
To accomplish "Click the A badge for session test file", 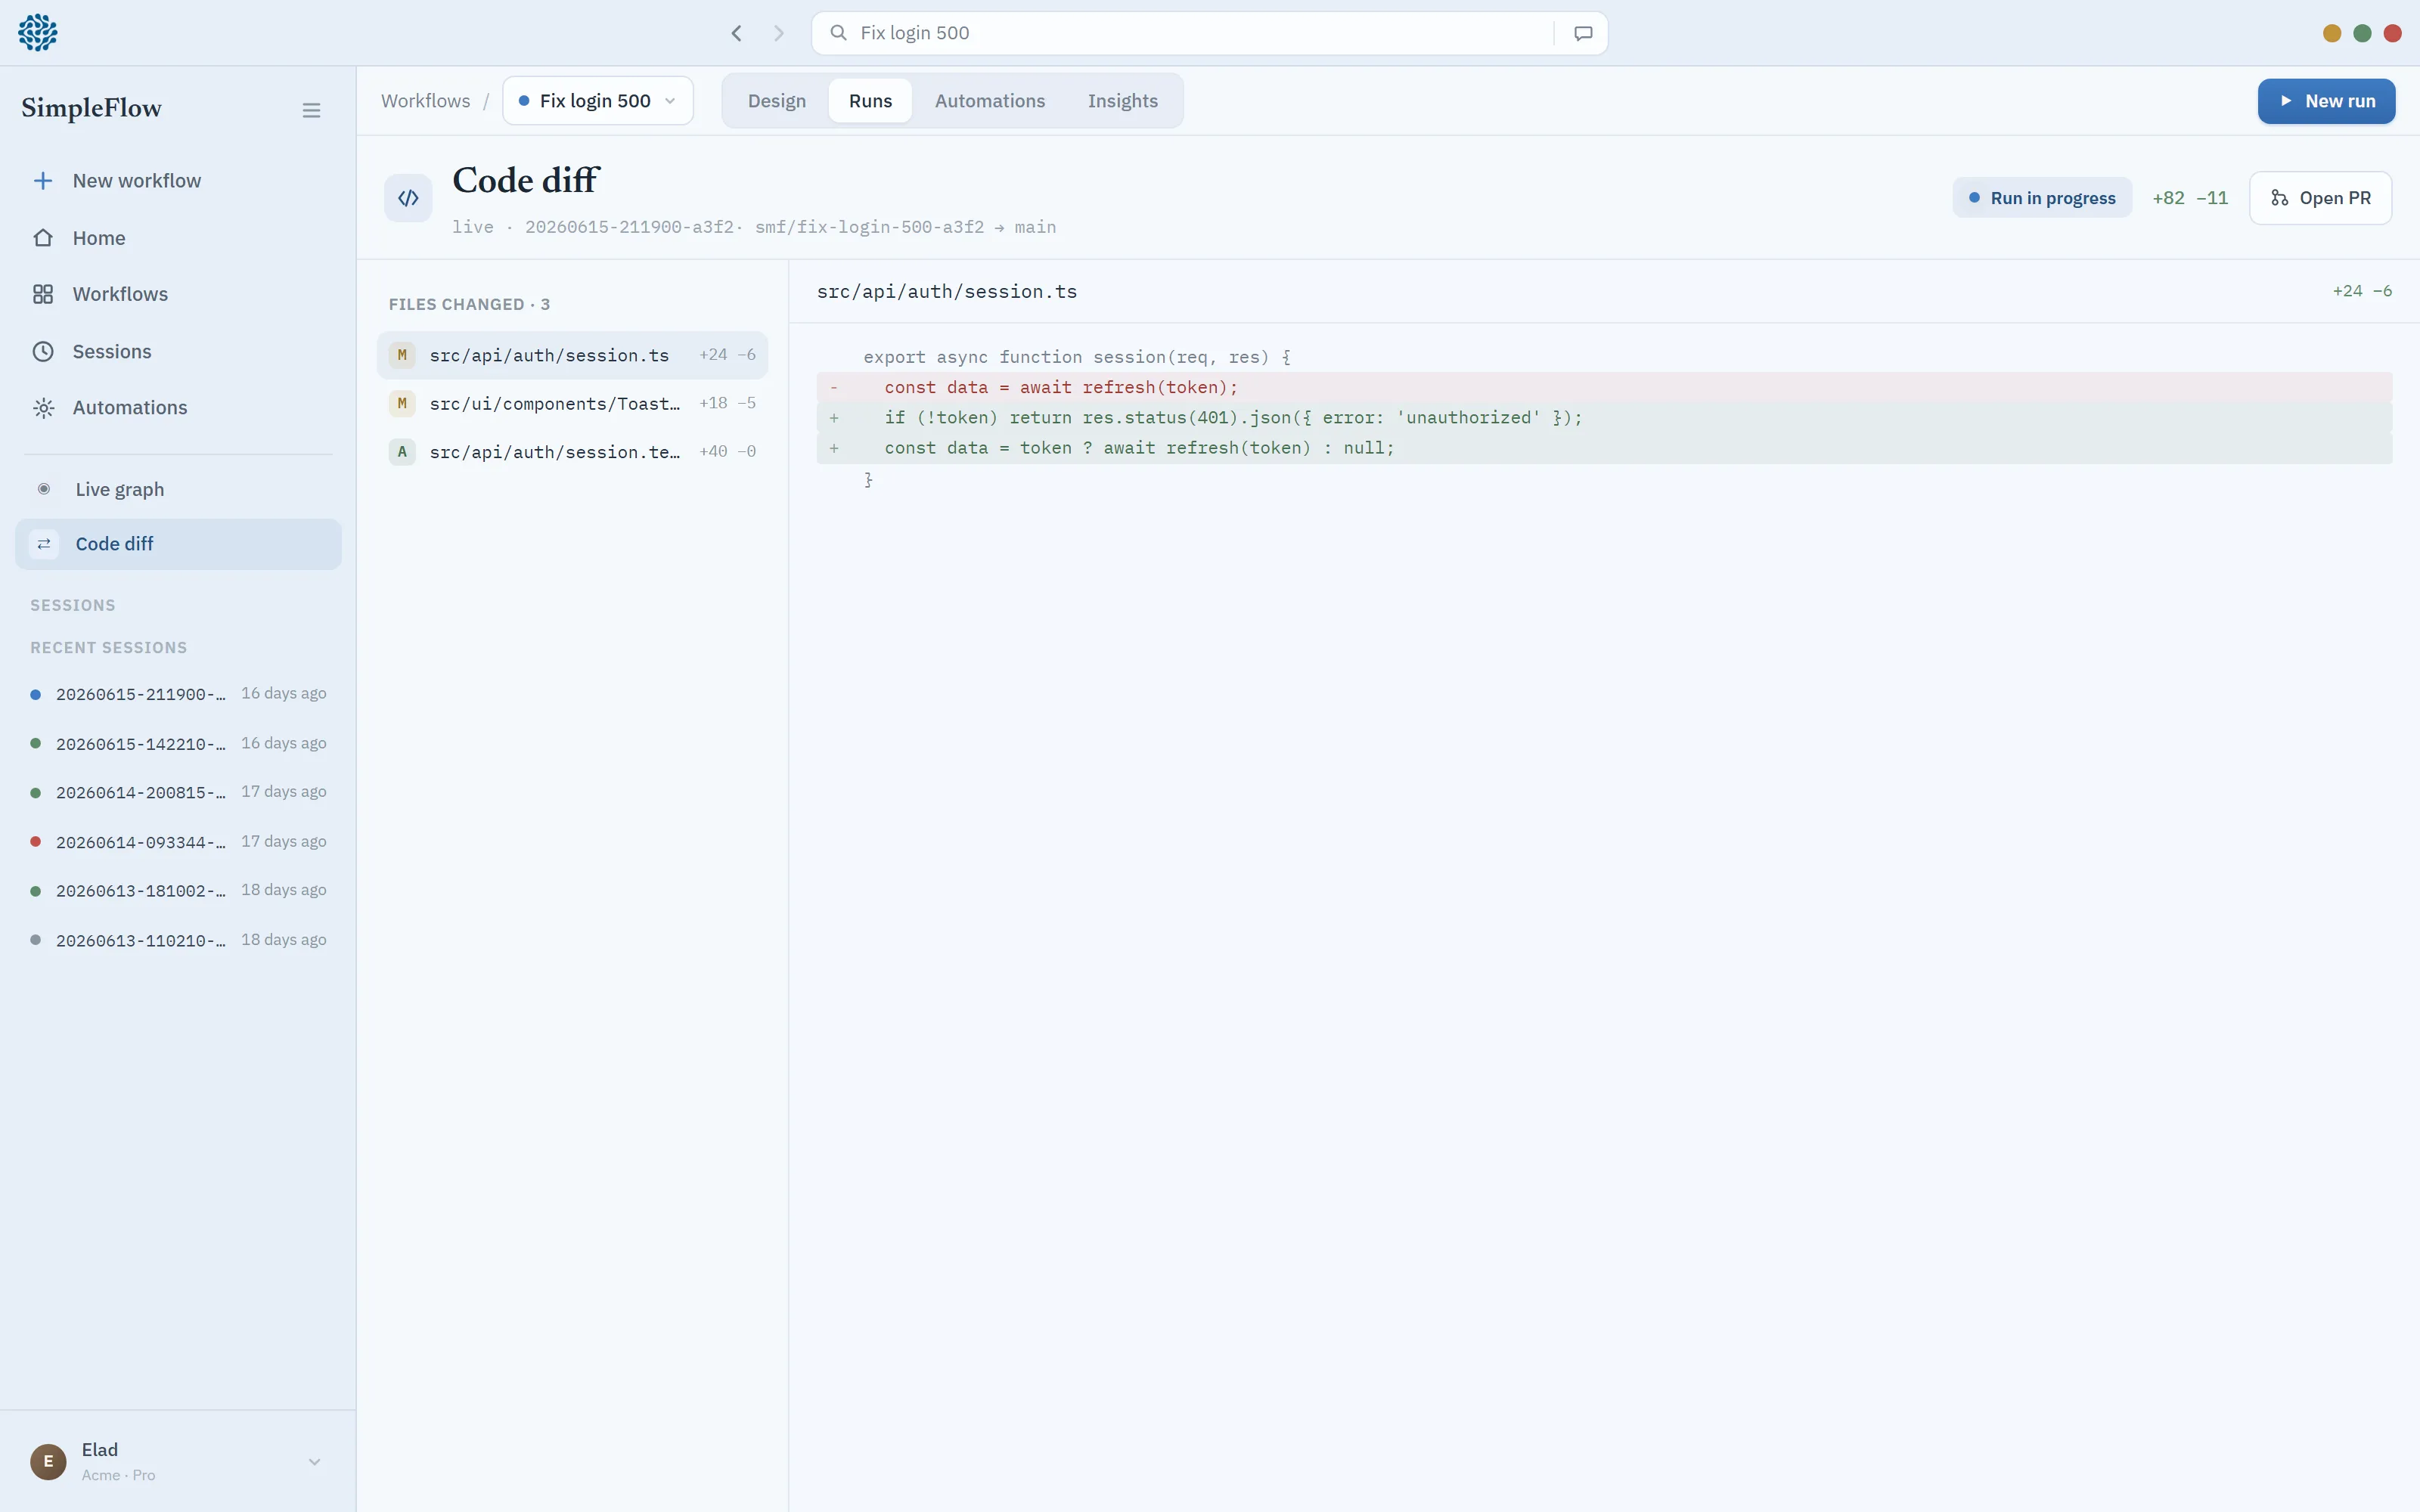I will (x=402, y=452).
